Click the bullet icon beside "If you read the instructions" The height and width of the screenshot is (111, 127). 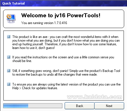[9, 57]
